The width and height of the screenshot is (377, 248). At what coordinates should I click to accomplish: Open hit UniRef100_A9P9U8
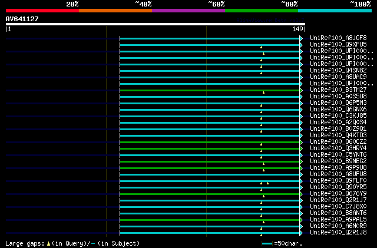338,168
